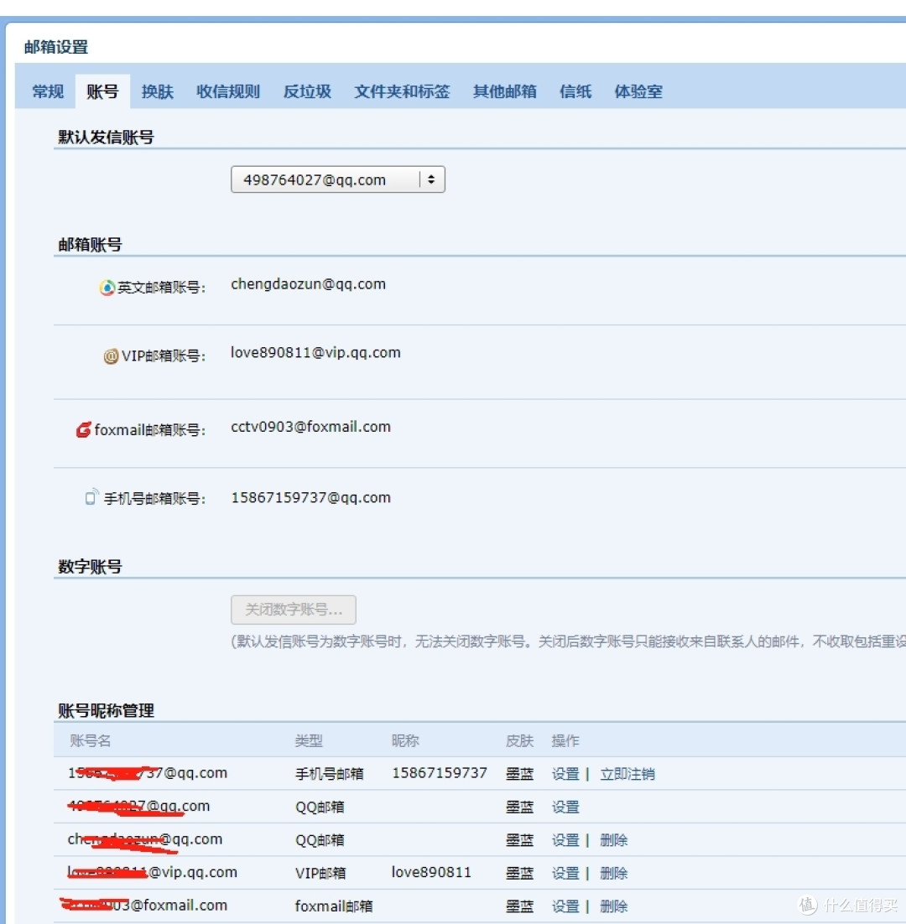Viewport: 906px width, 924px height.
Task: Click the 皮肤 column header
Action: pyautogui.click(x=519, y=740)
